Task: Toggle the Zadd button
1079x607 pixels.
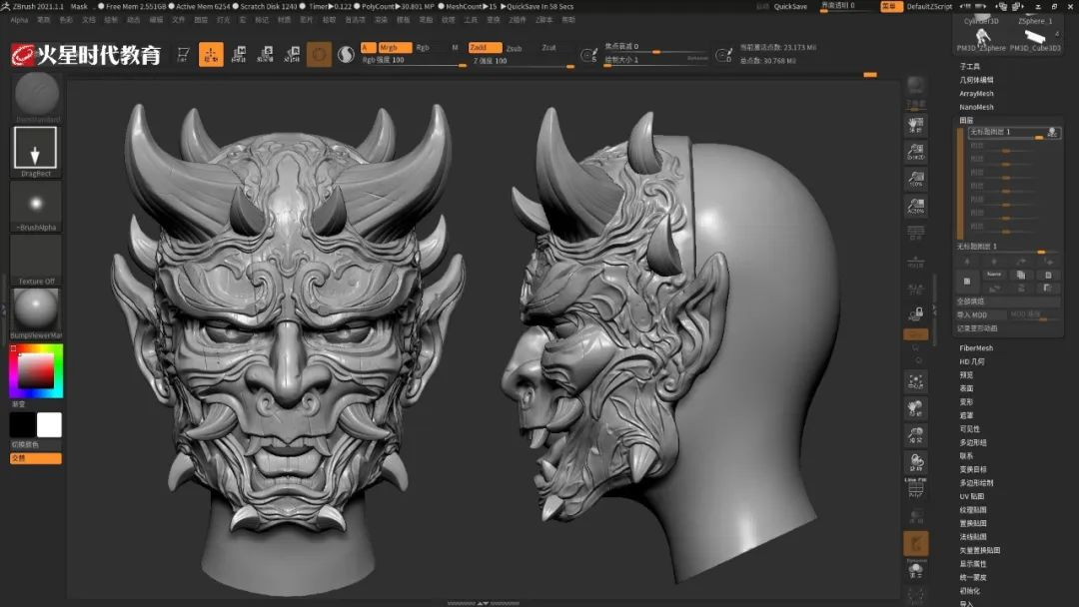Action: tap(485, 48)
